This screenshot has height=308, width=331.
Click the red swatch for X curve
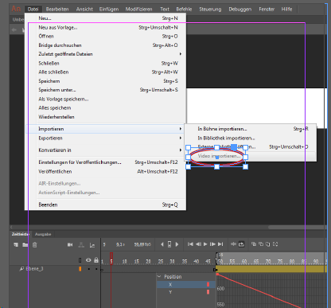pyautogui.click(x=208, y=284)
